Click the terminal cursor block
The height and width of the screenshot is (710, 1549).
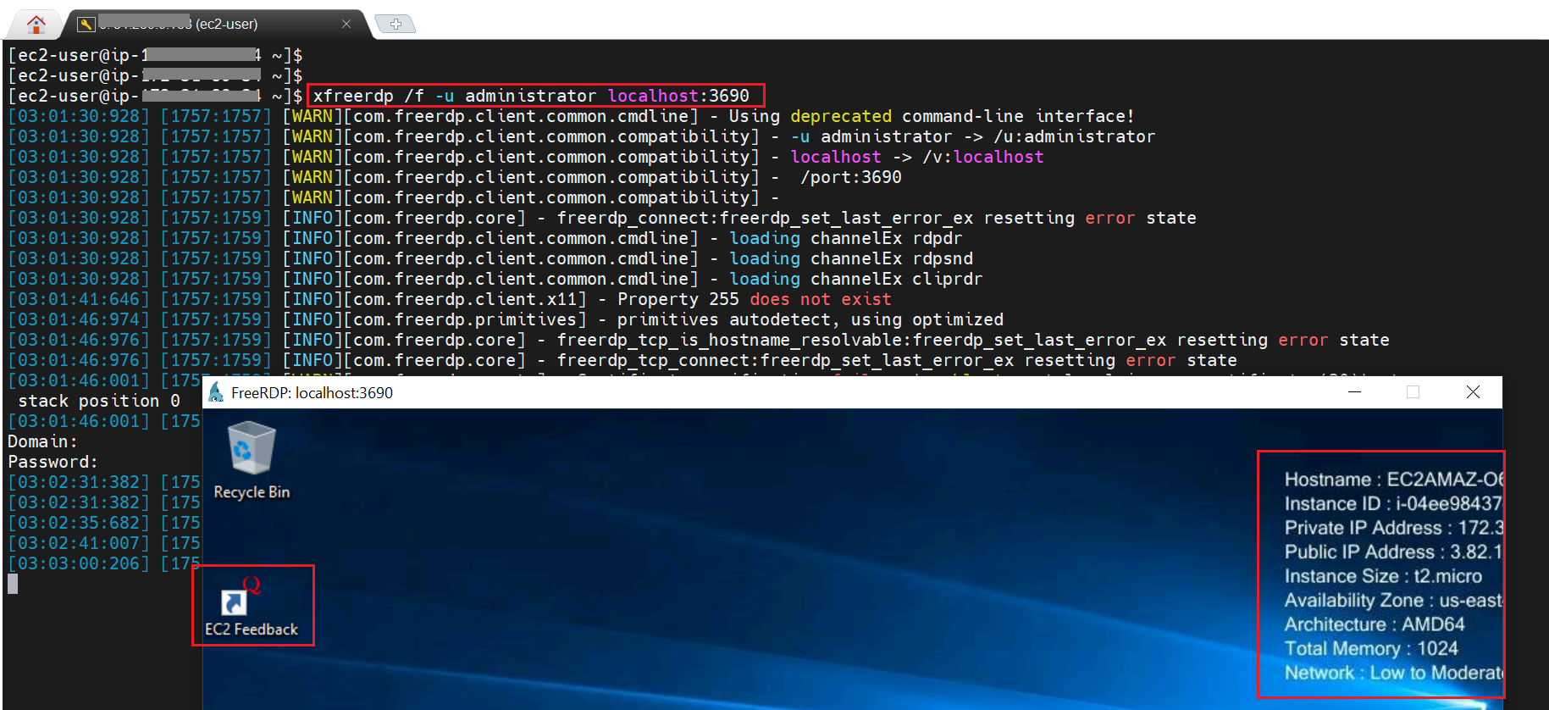pyautogui.click(x=13, y=584)
